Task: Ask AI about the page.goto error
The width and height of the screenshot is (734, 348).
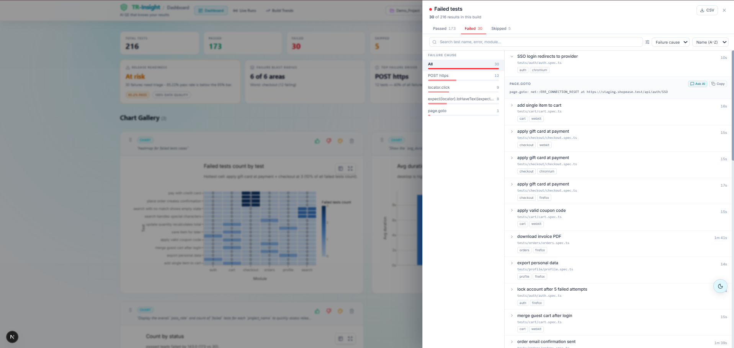Action: click(698, 84)
